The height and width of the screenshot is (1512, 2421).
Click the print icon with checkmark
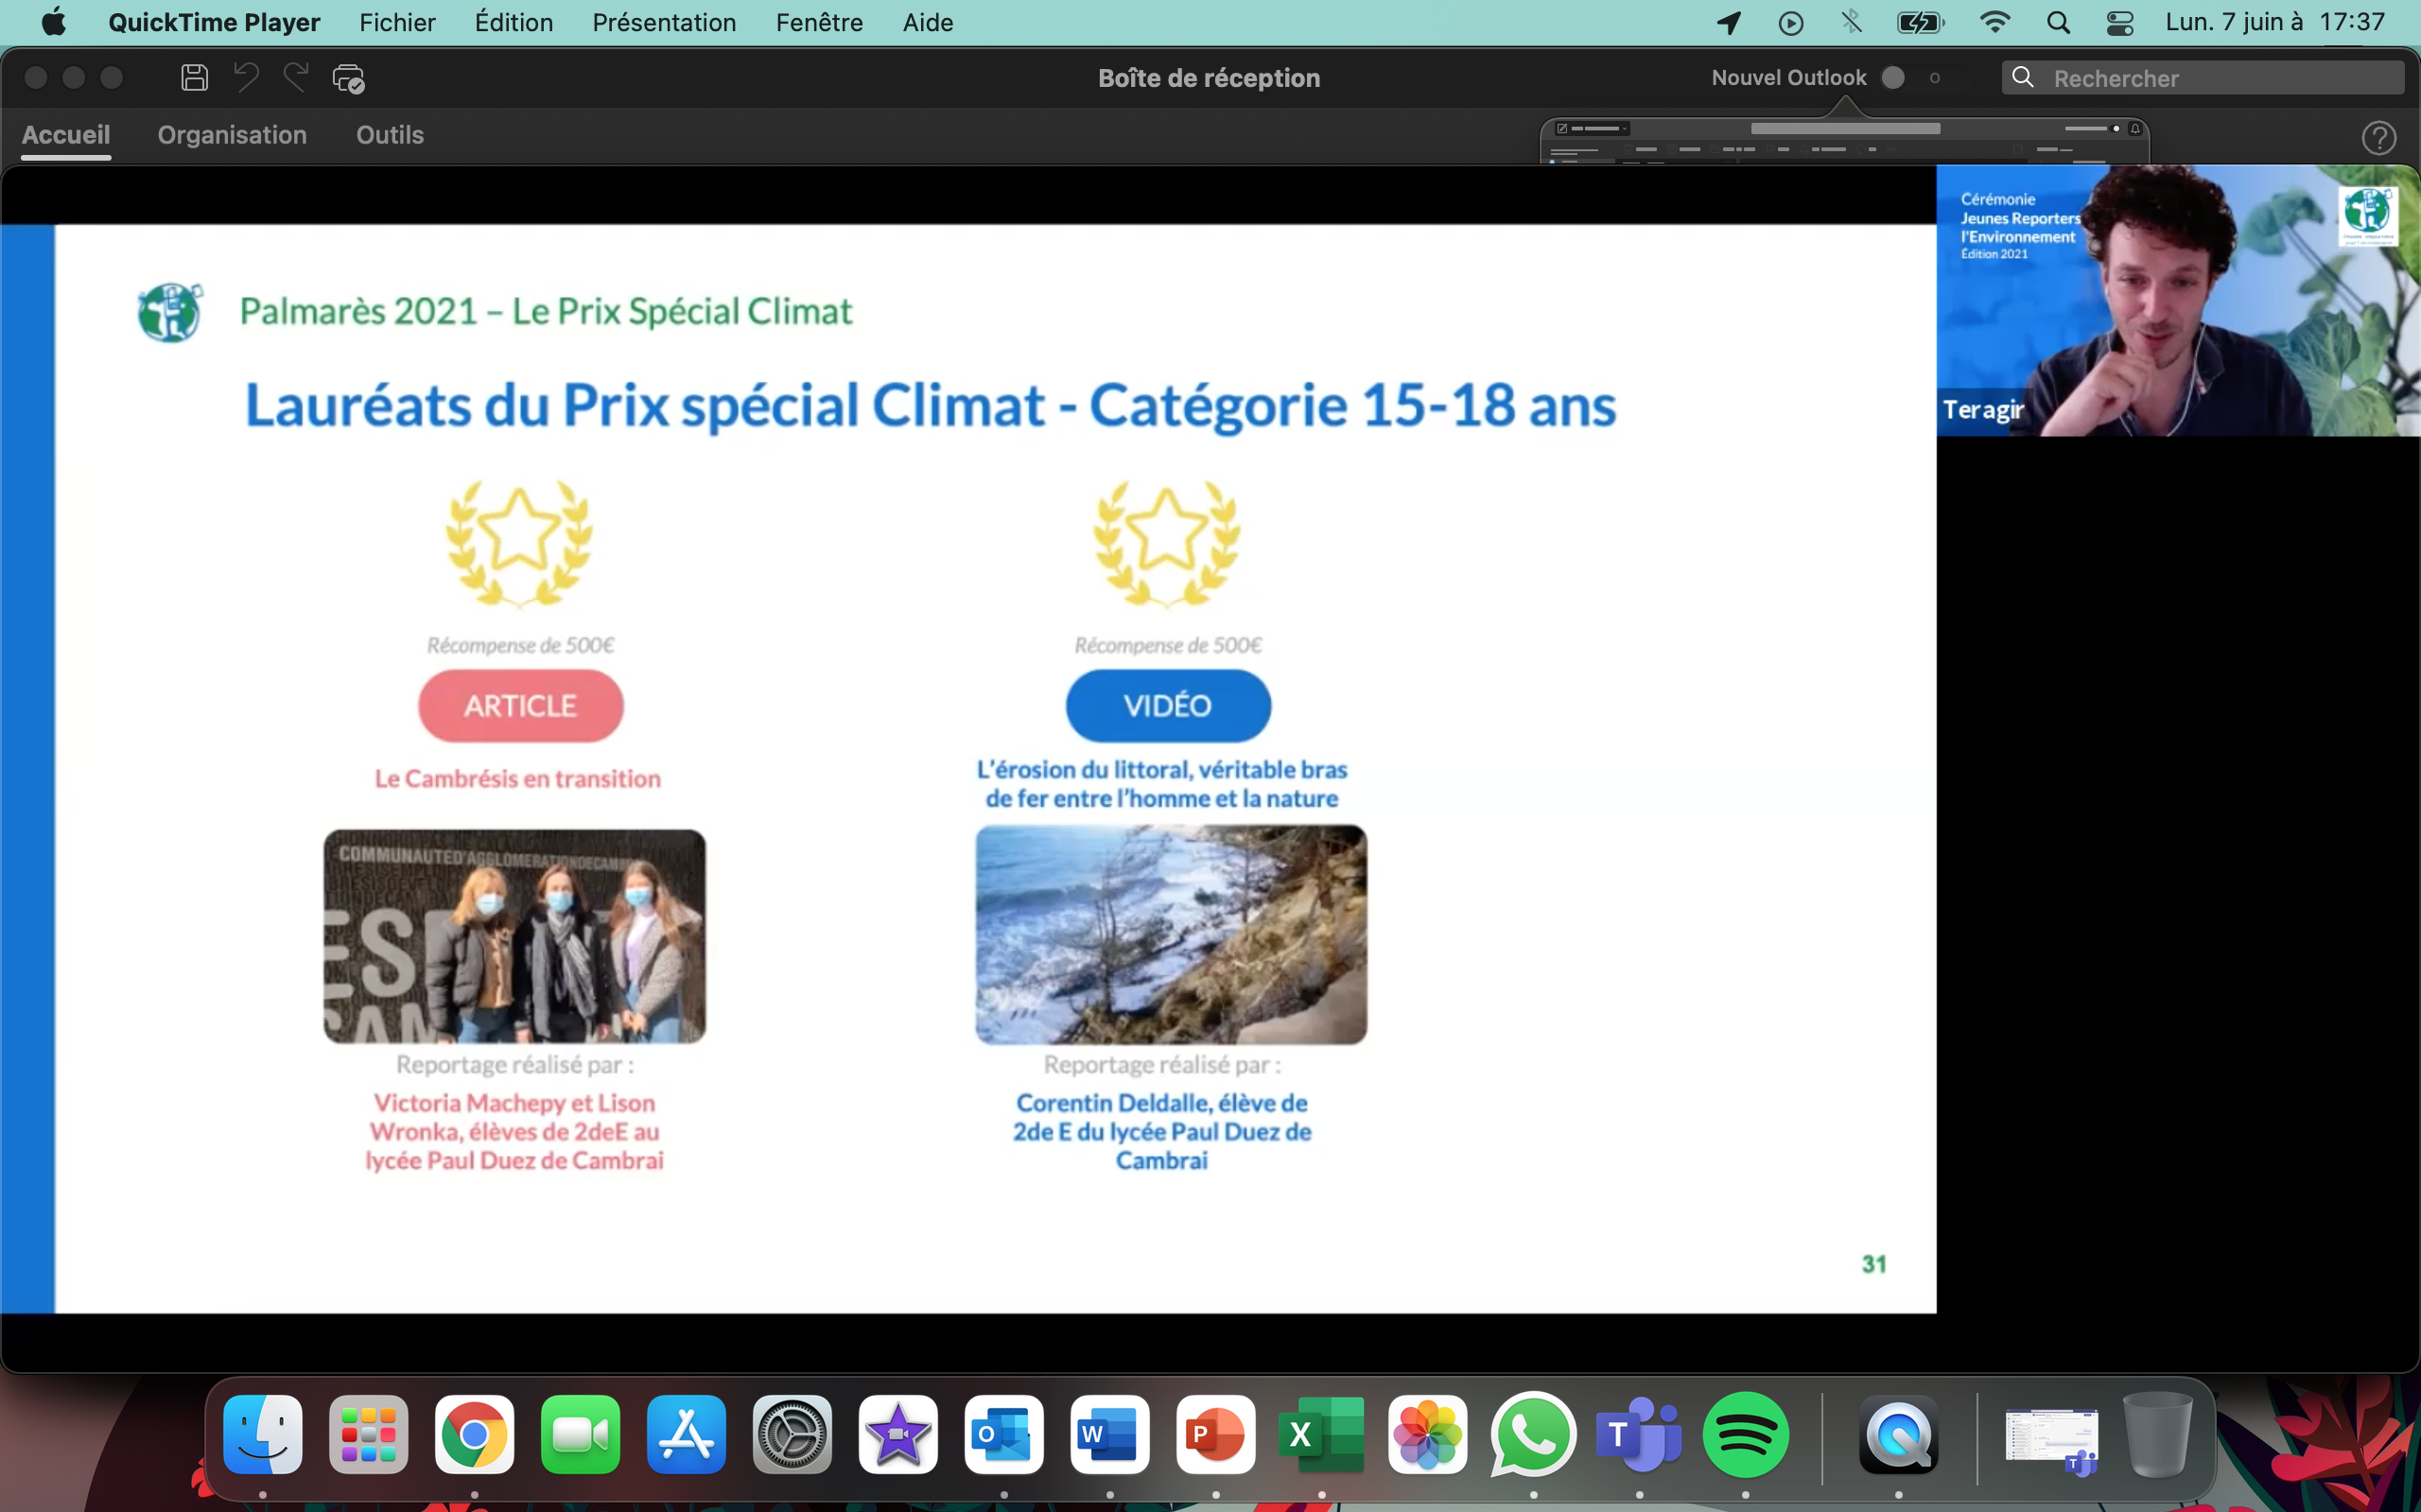coord(348,78)
